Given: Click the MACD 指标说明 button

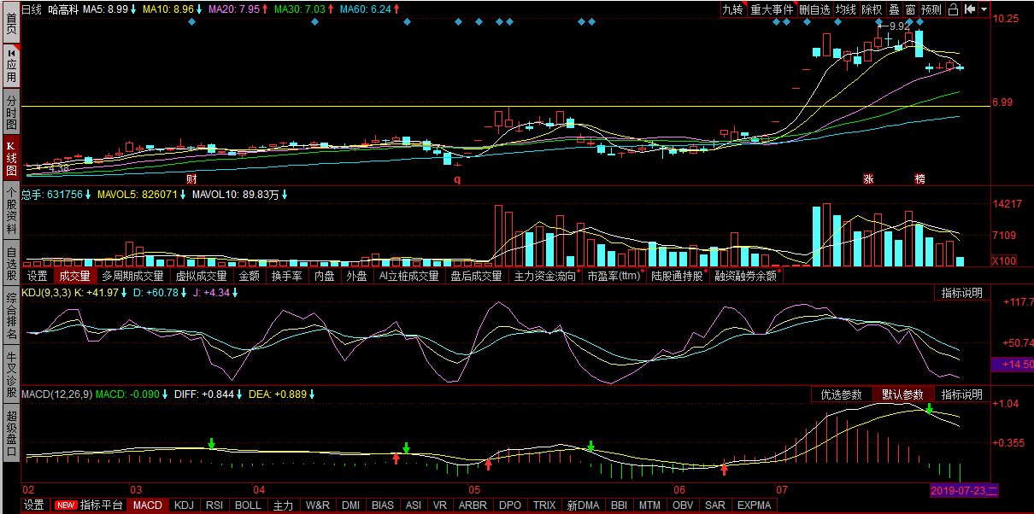Looking at the screenshot, I should coord(962,394).
